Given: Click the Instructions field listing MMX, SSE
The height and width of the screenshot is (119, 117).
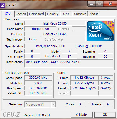Looking at the screenshot, I should tap(69, 63).
